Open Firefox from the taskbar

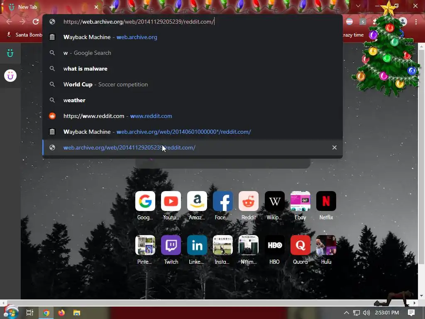(x=61, y=313)
